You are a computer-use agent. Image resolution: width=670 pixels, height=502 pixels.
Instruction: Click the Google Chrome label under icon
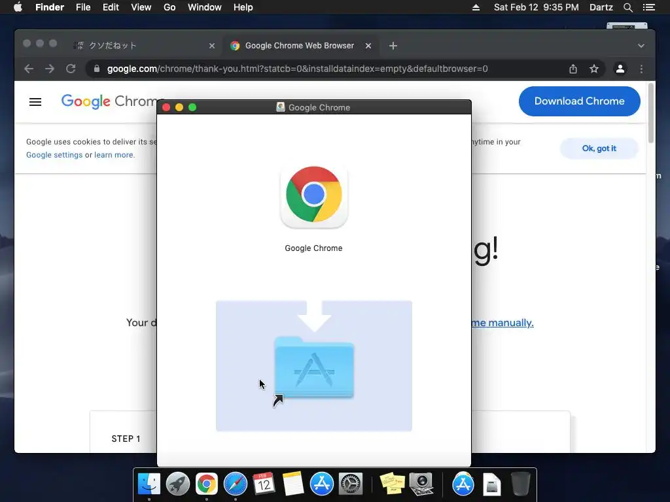pos(313,248)
